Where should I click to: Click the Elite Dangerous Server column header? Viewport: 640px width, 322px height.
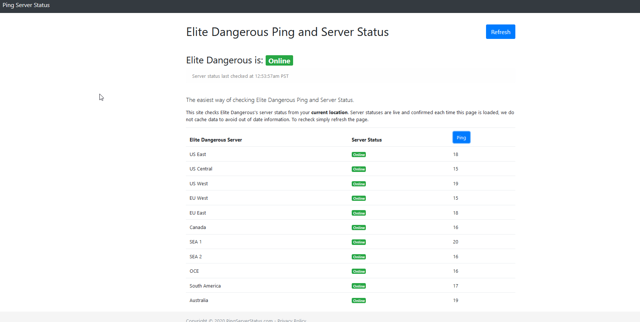click(216, 140)
